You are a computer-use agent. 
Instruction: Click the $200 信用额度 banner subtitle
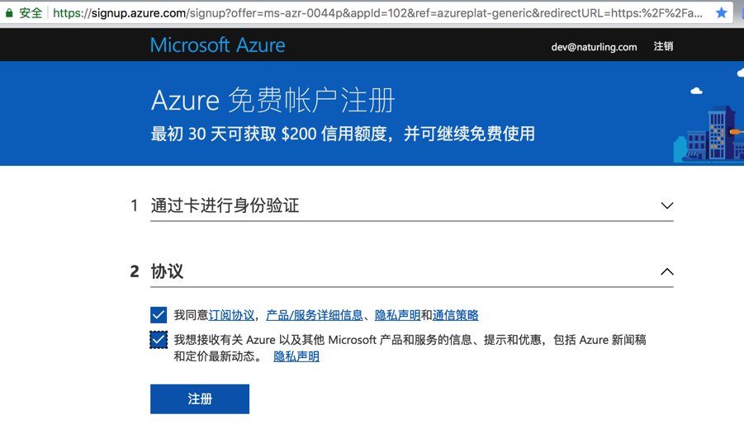coord(343,134)
